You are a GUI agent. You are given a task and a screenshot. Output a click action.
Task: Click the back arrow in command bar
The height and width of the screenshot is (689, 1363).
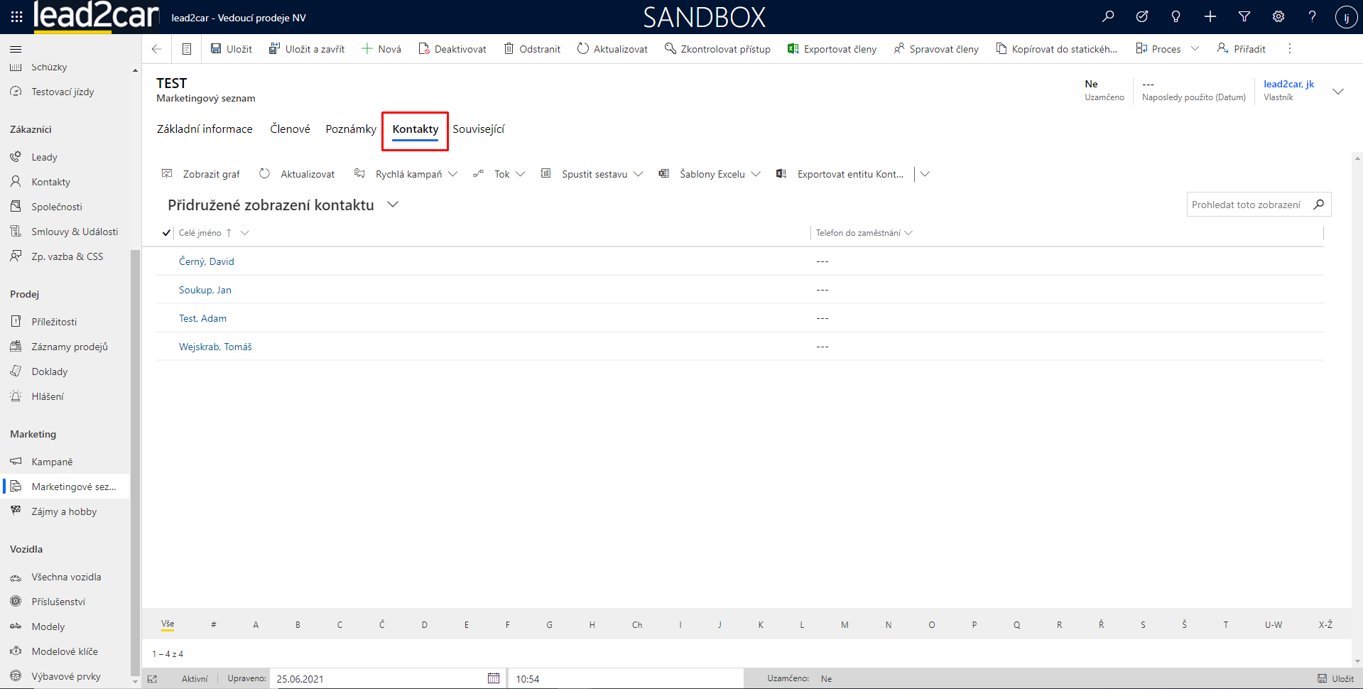157,49
